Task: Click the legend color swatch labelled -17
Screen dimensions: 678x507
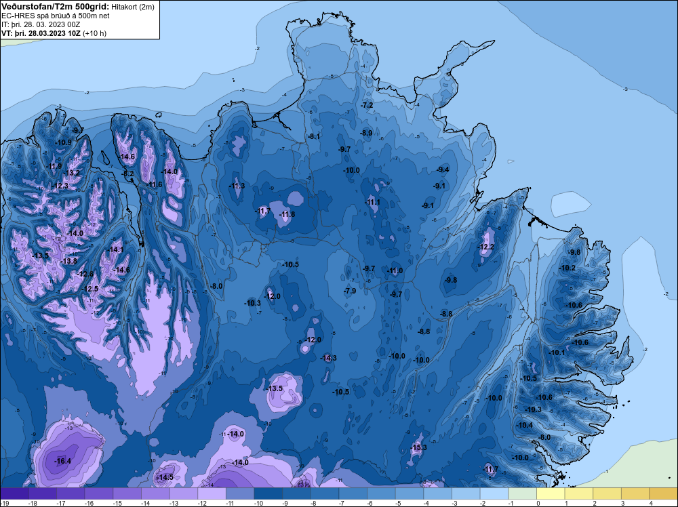Action: tap(71, 493)
